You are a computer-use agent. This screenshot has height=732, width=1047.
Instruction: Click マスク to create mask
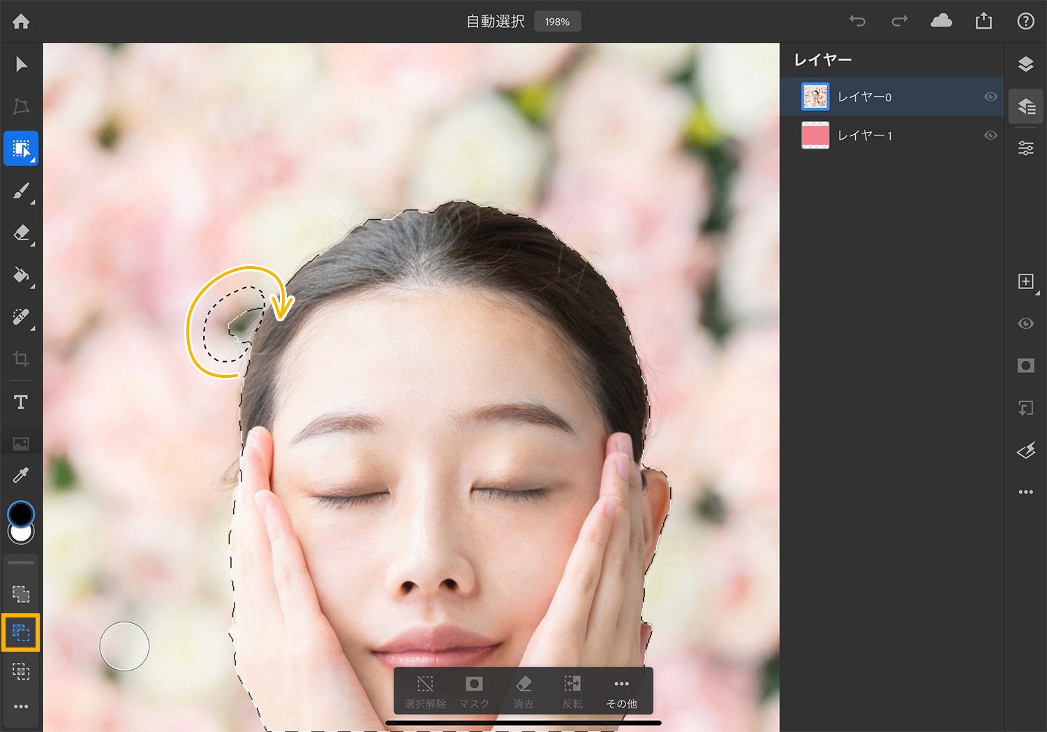click(x=474, y=691)
